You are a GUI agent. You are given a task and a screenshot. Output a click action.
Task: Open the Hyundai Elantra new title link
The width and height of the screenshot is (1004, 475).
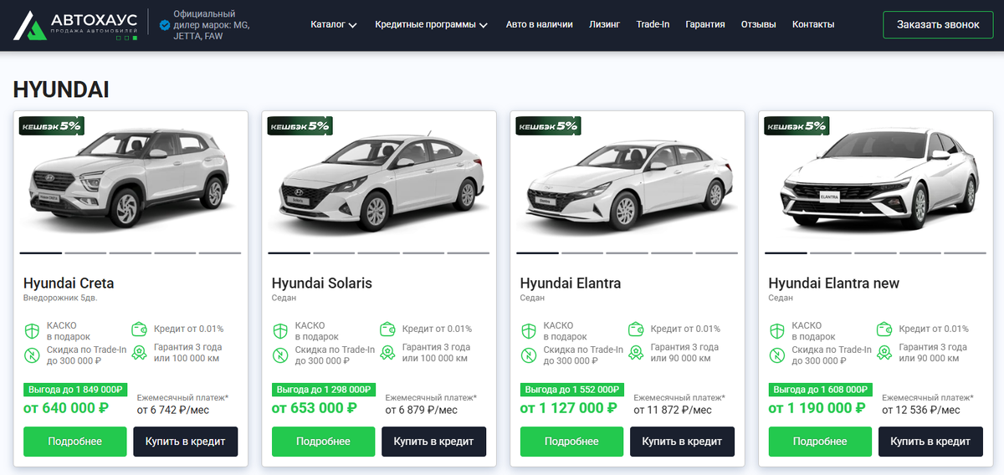834,283
